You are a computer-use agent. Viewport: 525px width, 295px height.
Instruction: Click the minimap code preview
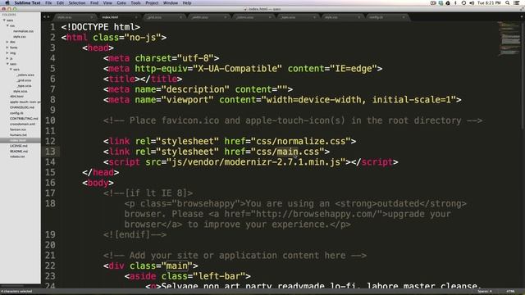[x=509, y=39]
